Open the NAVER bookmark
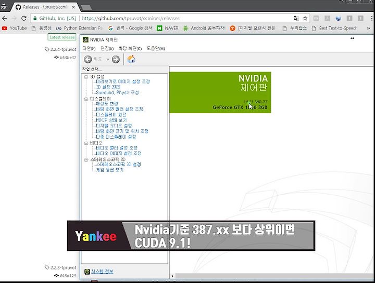375x283 pixels. 168,28
